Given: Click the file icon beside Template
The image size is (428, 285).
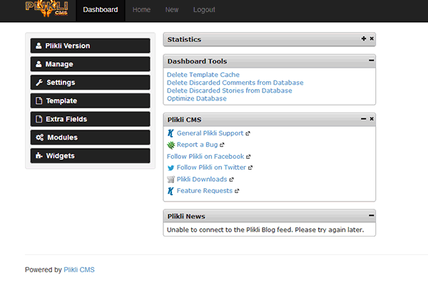Looking at the screenshot, I should tap(39, 100).
